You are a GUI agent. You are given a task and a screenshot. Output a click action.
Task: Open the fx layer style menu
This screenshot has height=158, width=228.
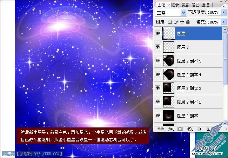click(x=171, y=129)
